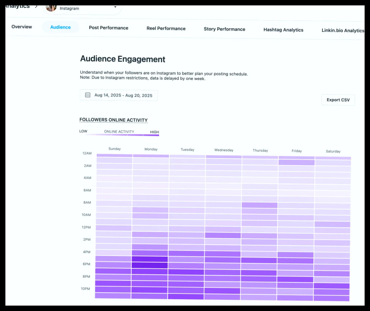
Task: Switch to the Hashtag Analytics tab
Action: (283, 30)
